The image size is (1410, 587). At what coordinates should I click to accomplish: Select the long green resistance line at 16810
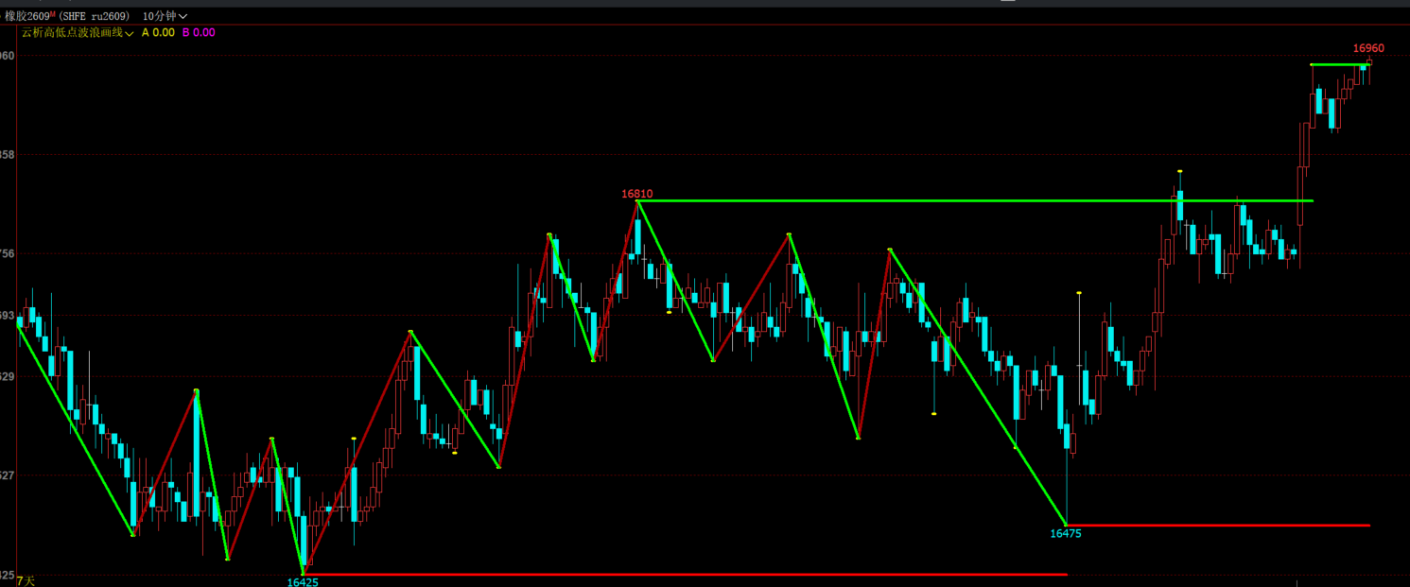pos(975,200)
